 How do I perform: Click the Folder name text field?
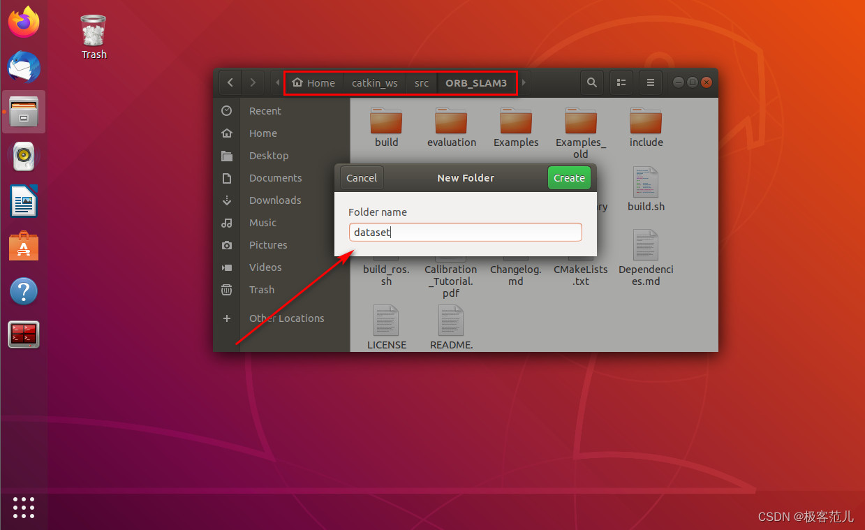point(466,233)
